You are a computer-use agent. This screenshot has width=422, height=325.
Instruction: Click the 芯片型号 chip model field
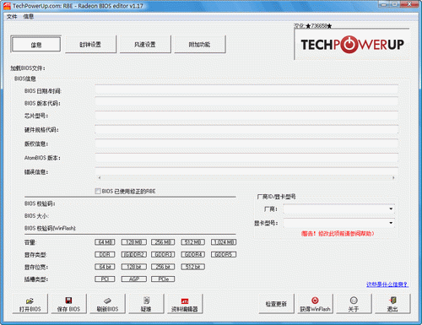(x=246, y=116)
